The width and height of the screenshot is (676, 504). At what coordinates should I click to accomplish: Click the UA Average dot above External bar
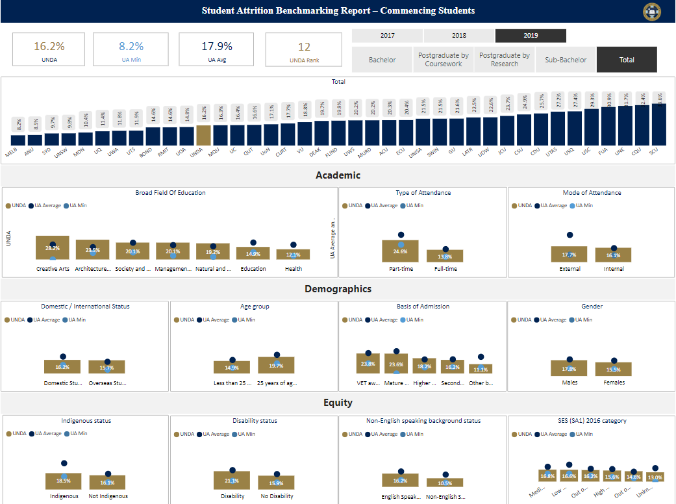click(570, 235)
